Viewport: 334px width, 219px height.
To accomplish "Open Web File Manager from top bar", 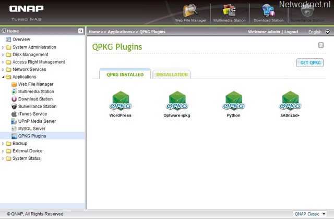I will [x=190, y=13].
